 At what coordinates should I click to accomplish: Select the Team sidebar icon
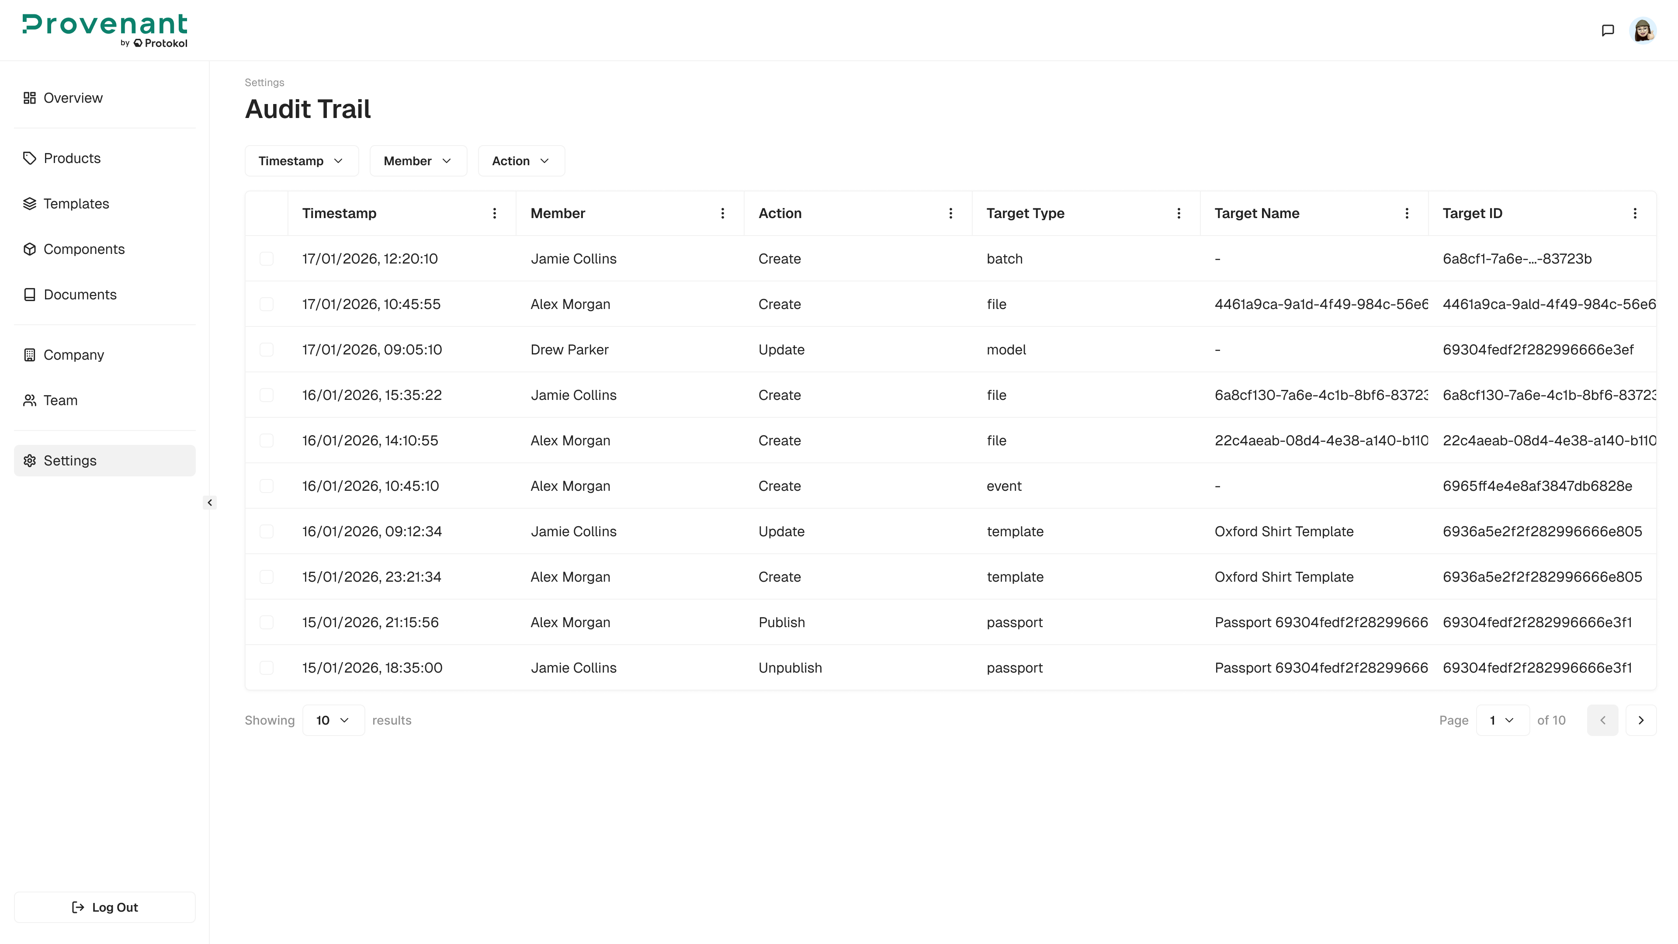click(29, 400)
